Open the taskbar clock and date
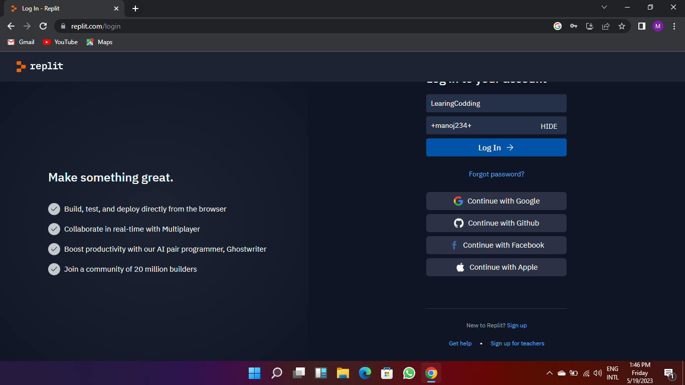Viewport: 685px width, 385px height. tap(640, 373)
